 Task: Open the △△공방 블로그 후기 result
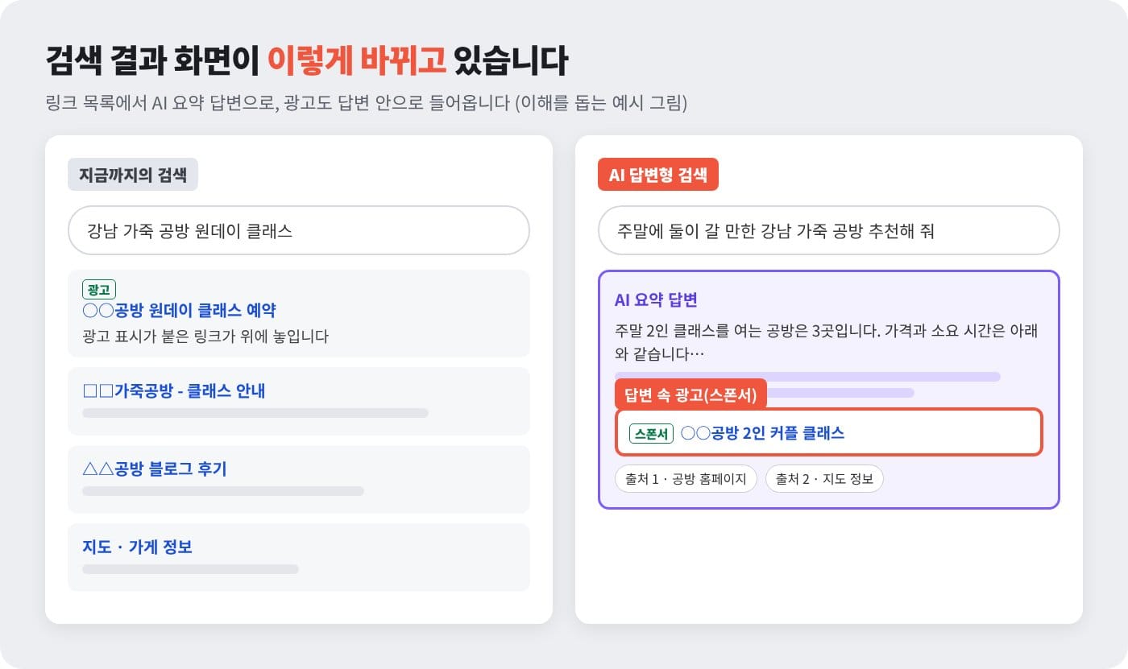154,469
